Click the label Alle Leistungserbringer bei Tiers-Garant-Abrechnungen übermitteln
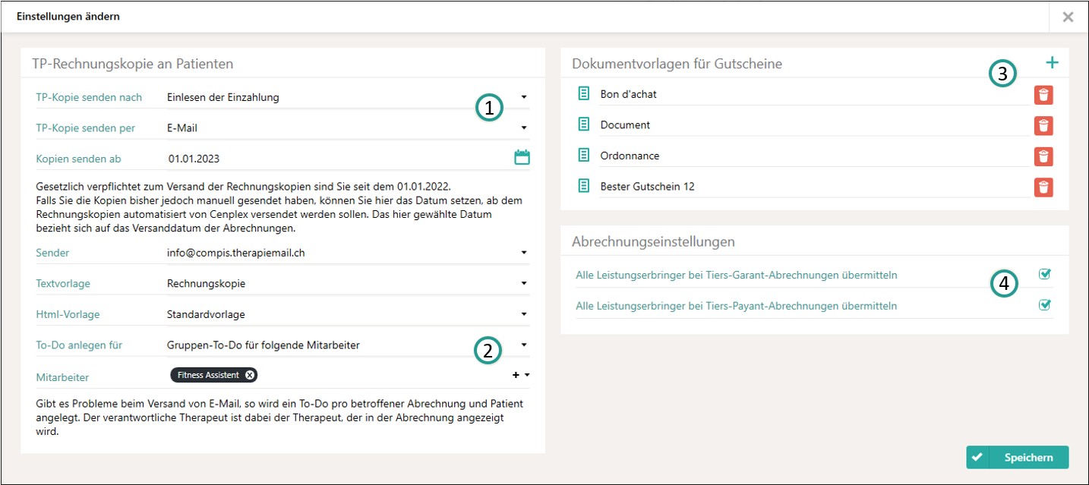 [x=737, y=275]
